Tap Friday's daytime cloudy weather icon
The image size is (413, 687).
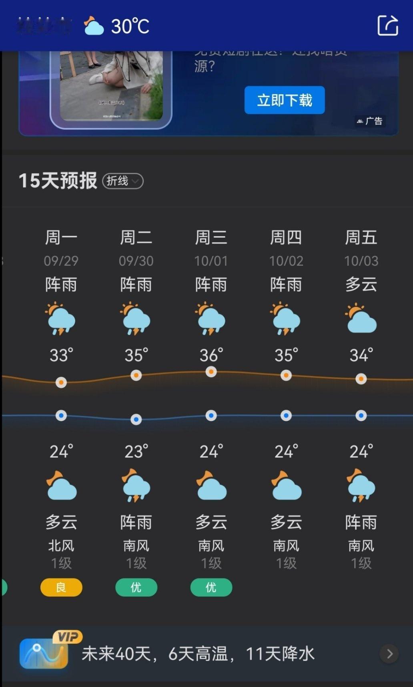361,319
